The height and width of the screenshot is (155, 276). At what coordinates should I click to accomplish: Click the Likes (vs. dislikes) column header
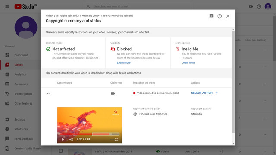click(x=256, y=40)
